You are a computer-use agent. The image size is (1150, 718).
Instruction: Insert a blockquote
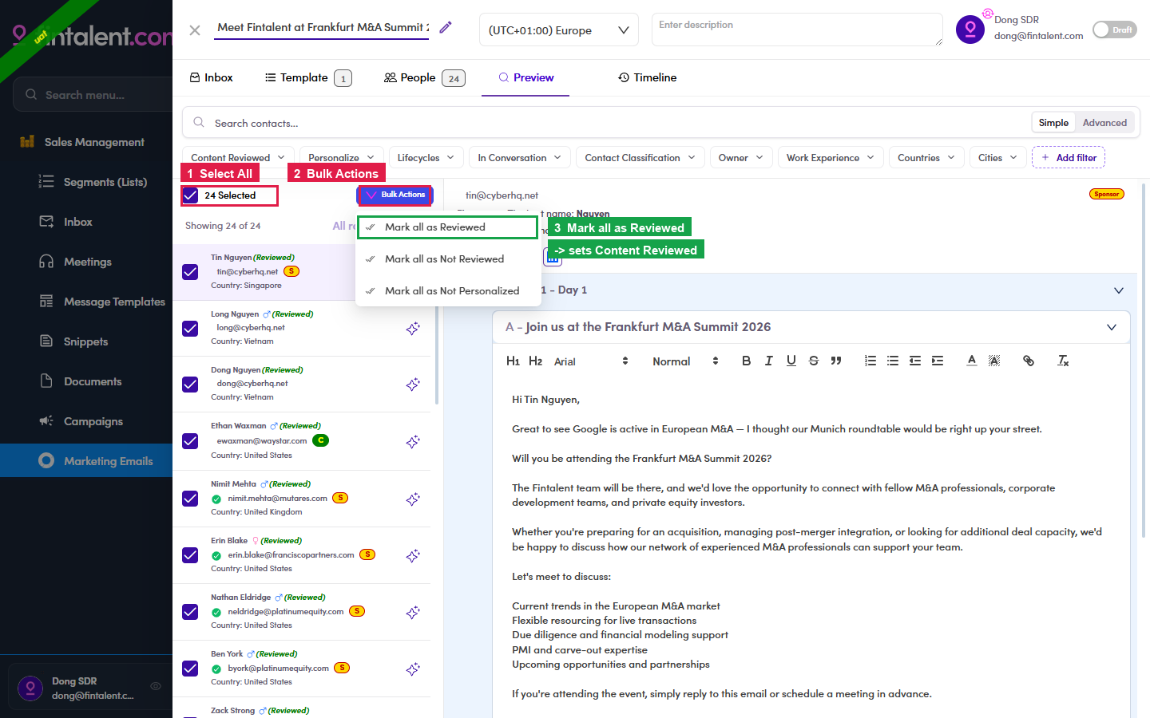pos(835,361)
